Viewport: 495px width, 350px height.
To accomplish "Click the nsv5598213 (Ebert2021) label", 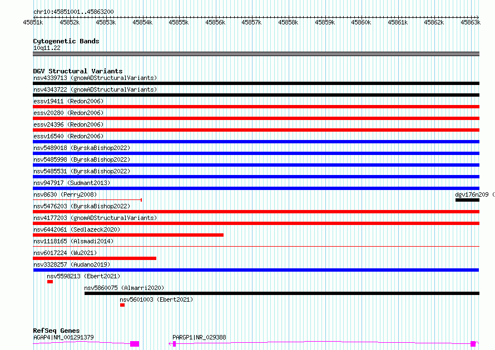I will [x=83, y=276].
